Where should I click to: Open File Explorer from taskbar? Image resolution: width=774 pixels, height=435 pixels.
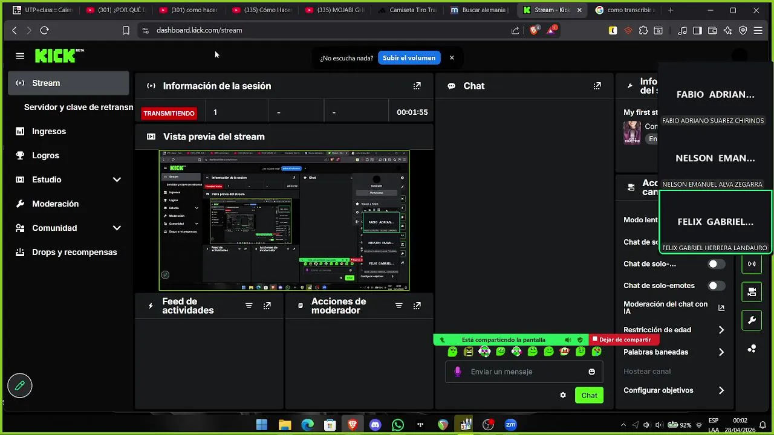[x=285, y=425]
